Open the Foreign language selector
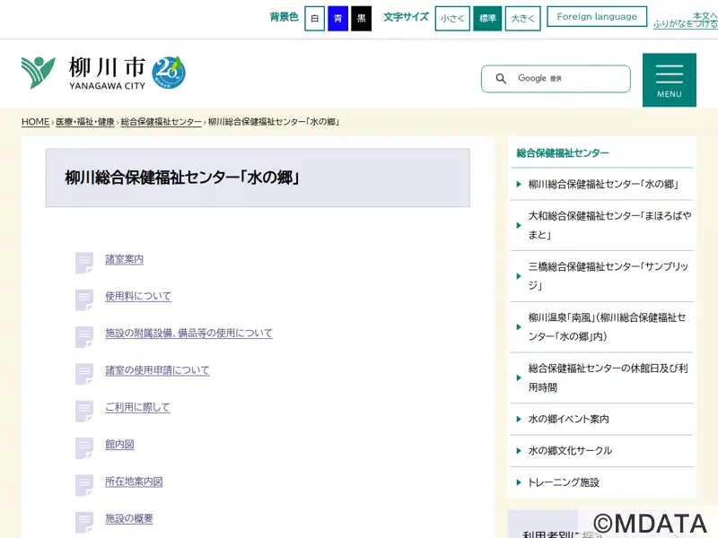The width and height of the screenshot is (718, 538). (597, 17)
